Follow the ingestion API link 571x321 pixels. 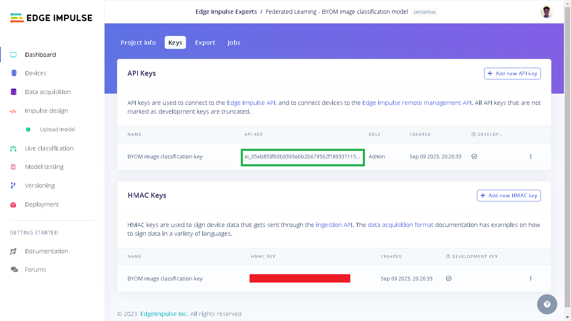click(x=334, y=225)
